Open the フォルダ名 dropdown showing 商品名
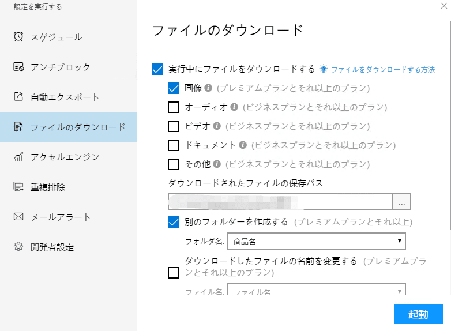 click(317, 241)
